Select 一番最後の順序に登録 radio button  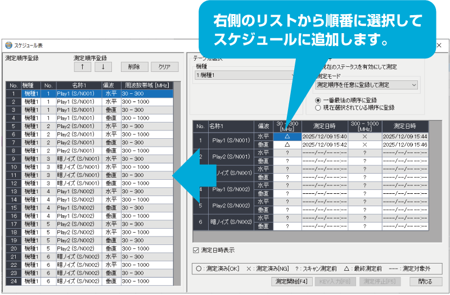pos(318,101)
